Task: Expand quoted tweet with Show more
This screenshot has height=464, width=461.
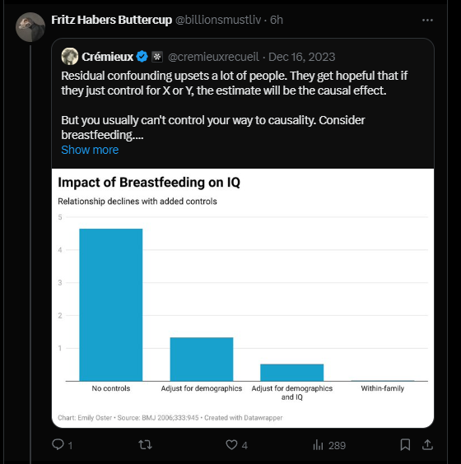Action: [x=90, y=150]
